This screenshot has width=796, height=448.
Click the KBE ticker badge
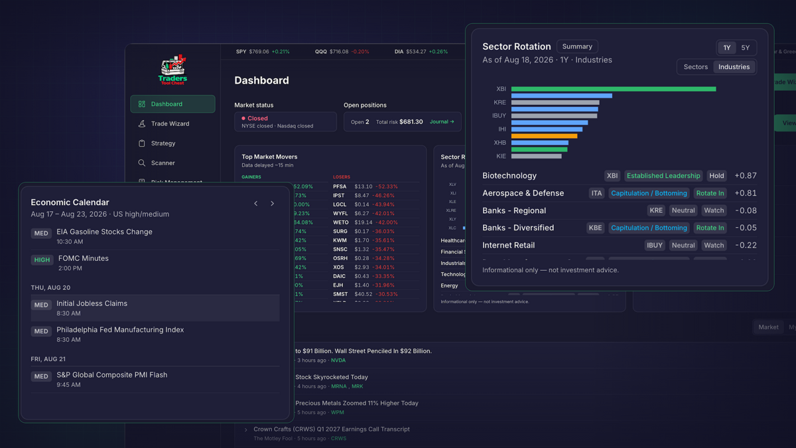(596, 228)
